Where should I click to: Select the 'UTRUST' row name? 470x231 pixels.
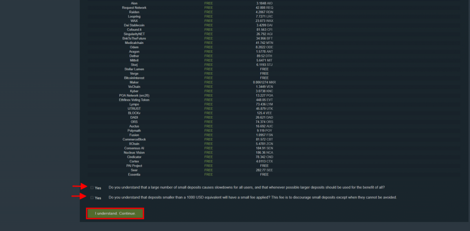[134, 108]
